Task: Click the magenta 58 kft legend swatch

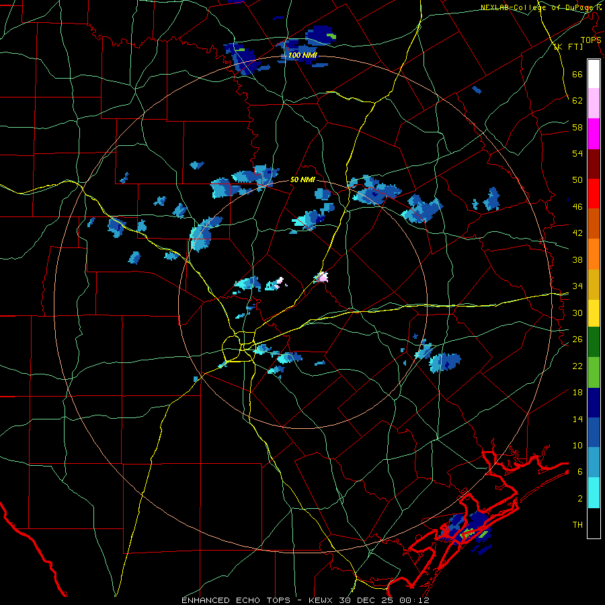Action: (594, 134)
